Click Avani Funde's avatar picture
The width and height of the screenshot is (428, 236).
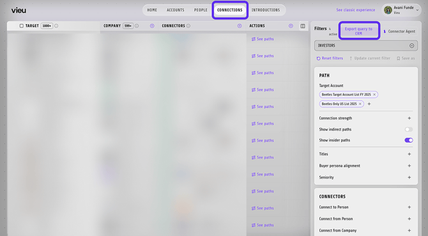(388, 10)
